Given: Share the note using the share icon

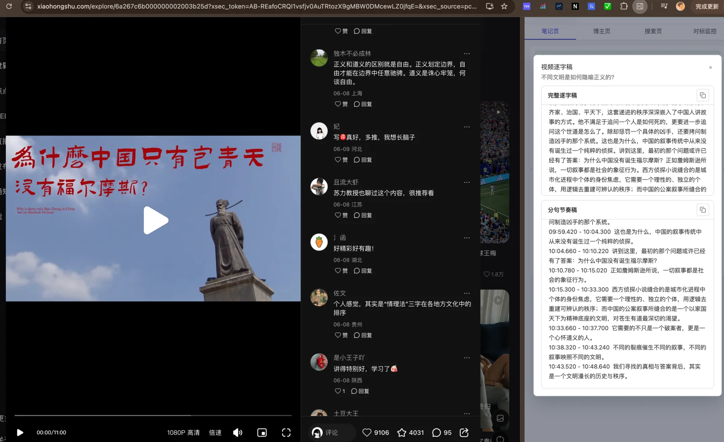Looking at the screenshot, I should click(464, 433).
